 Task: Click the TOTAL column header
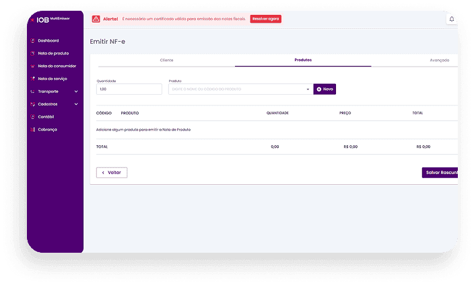pyautogui.click(x=417, y=113)
